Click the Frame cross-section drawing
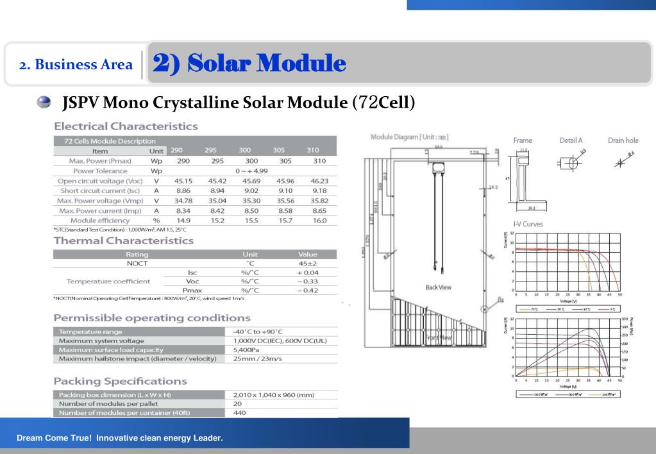Viewport: 656px width, 454px height. point(526,179)
